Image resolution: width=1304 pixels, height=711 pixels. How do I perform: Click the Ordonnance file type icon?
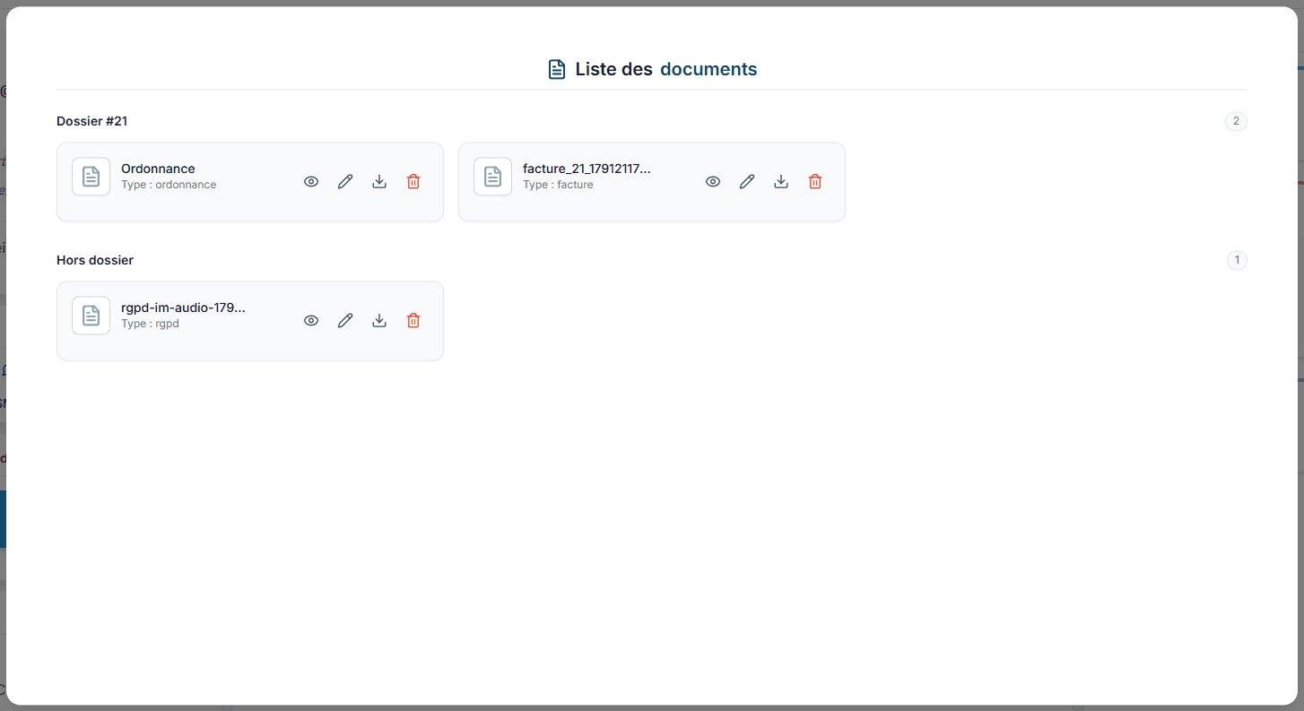click(x=91, y=177)
